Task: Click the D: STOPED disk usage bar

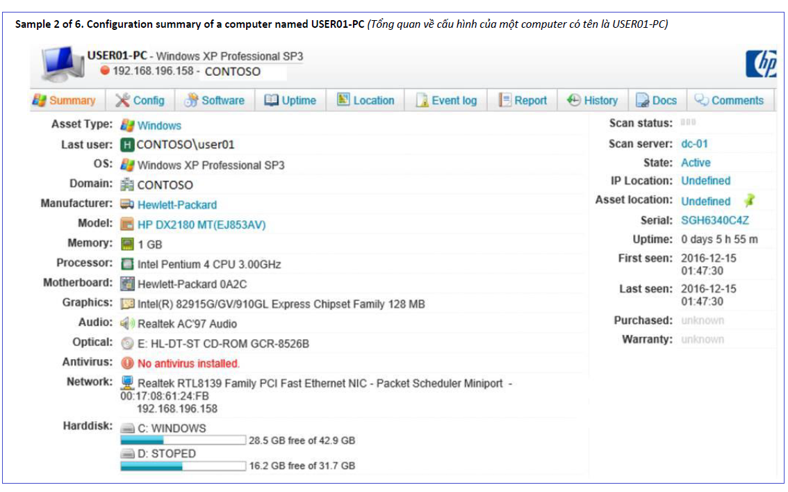Action: [183, 466]
